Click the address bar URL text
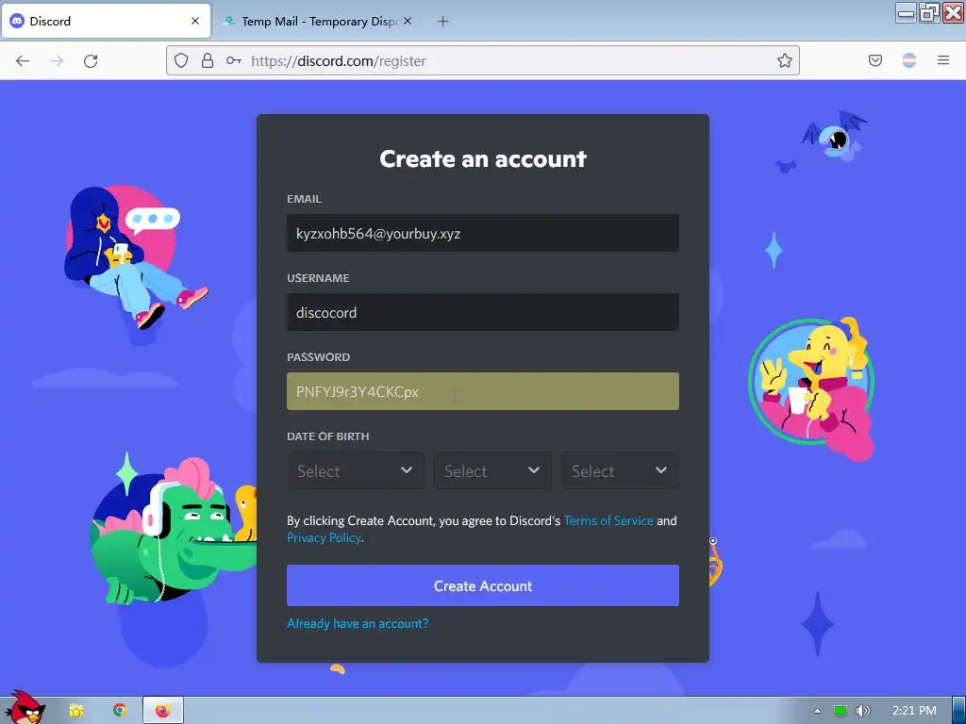966x724 pixels. (339, 61)
